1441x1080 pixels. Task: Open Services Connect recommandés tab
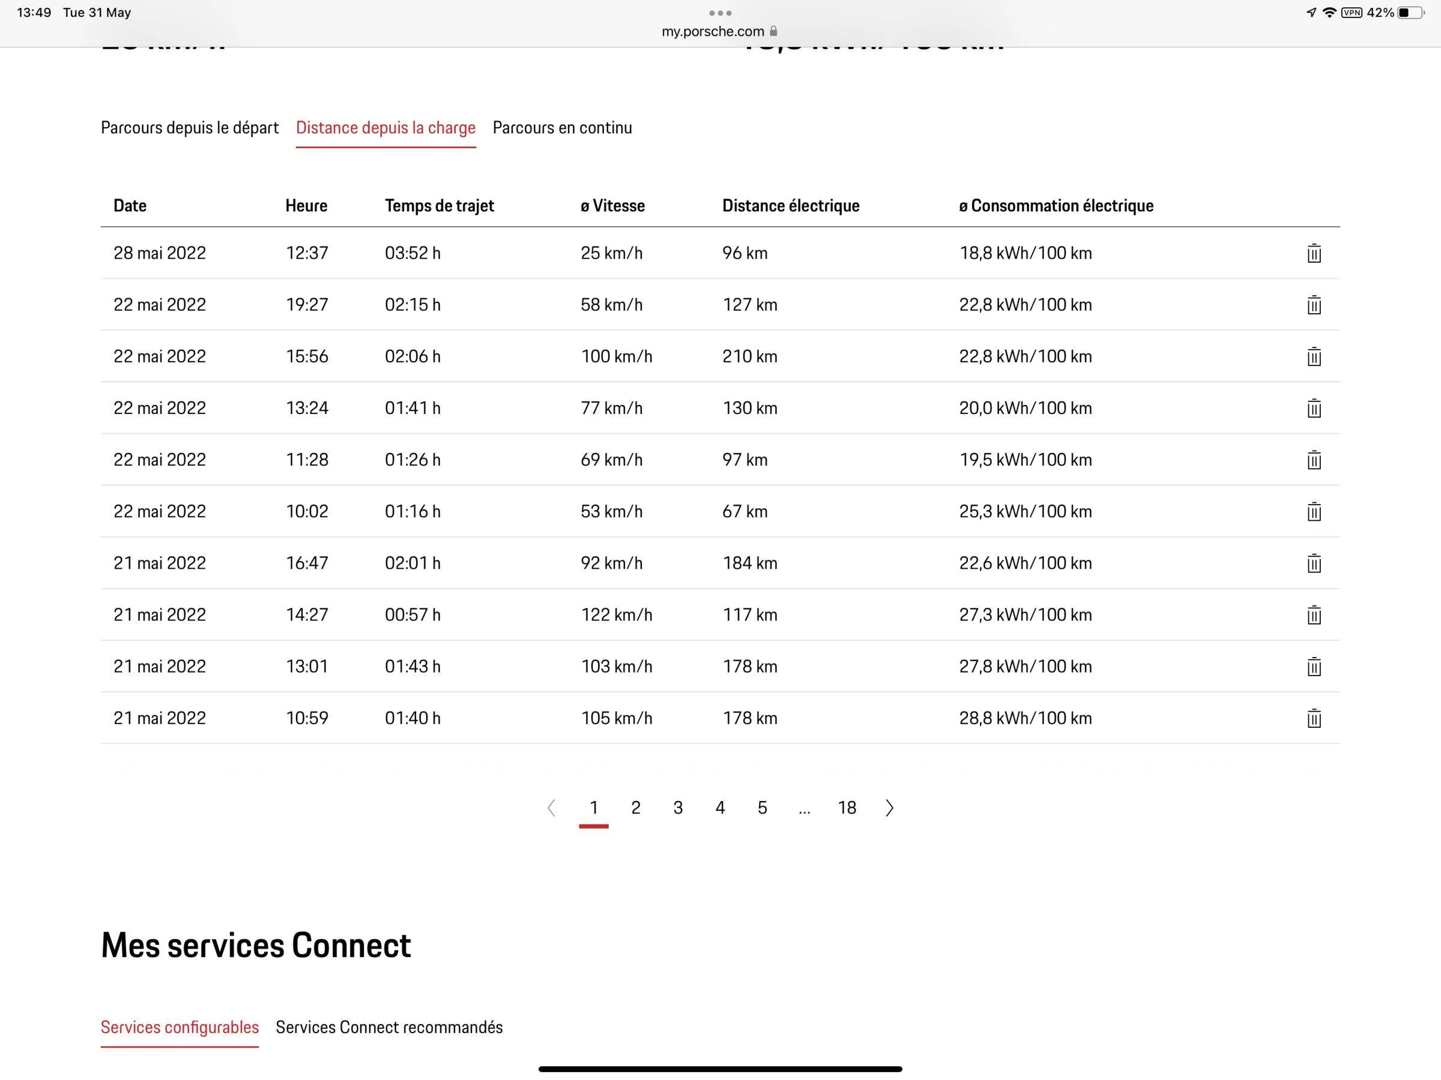tap(389, 1027)
